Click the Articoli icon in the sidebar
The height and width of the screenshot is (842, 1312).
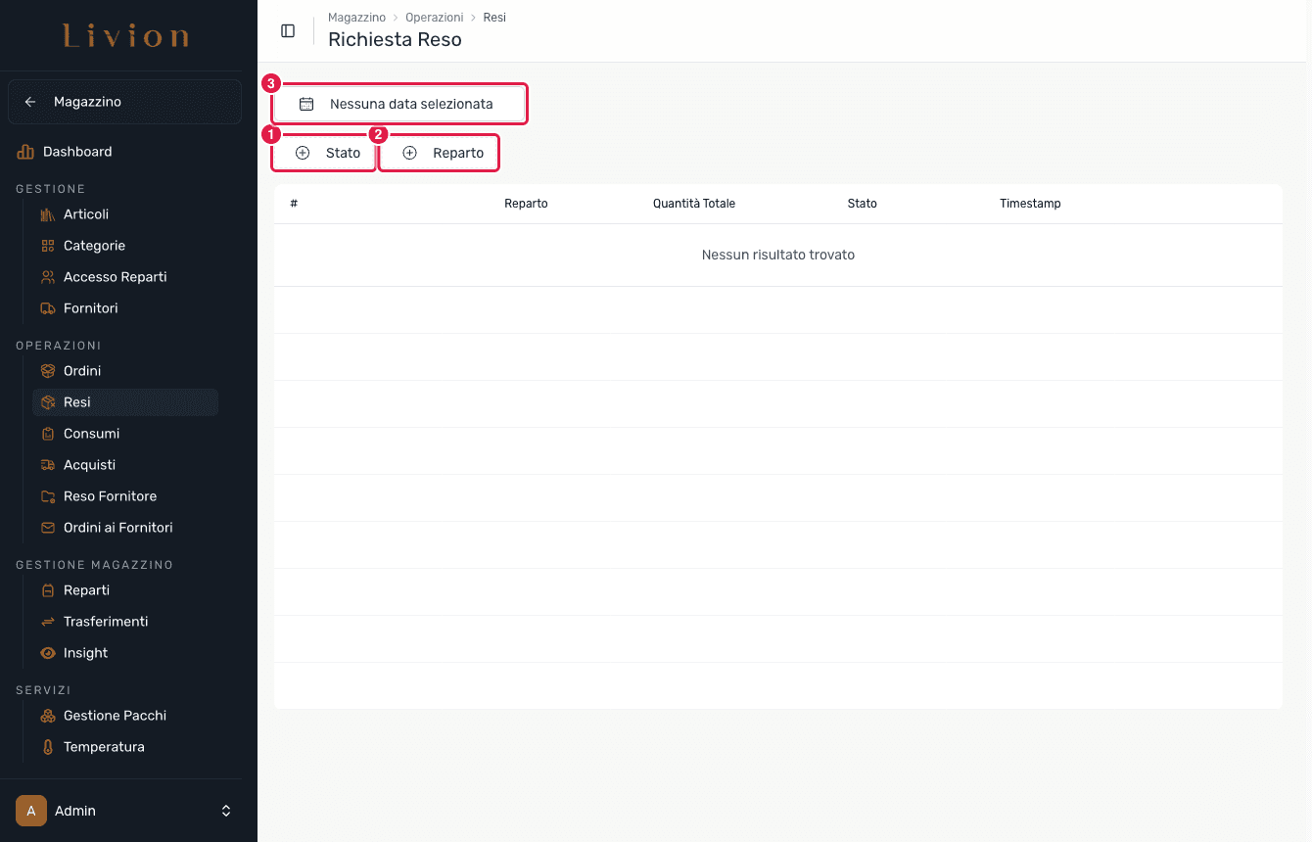coord(47,214)
